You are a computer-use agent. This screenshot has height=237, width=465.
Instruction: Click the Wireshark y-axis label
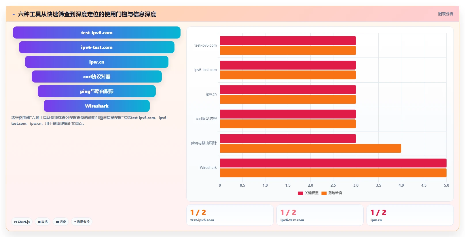tap(208, 167)
